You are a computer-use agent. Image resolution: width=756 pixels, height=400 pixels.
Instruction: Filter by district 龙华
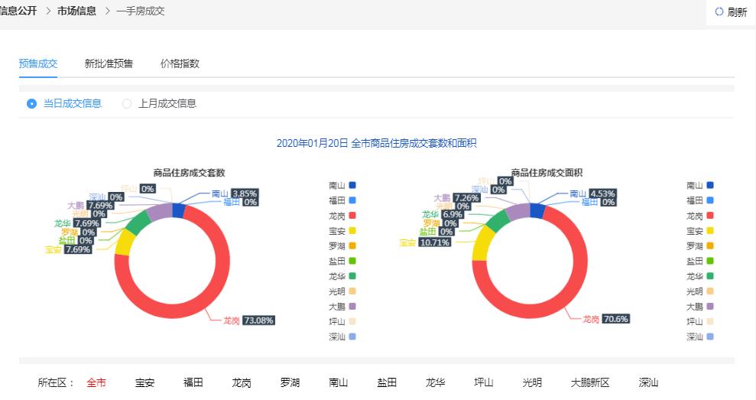pyautogui.click(x=436, y=382)
